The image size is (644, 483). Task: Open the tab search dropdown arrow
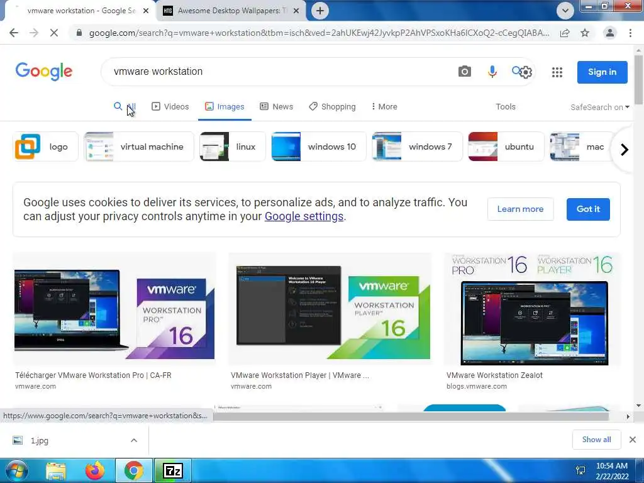565,11
